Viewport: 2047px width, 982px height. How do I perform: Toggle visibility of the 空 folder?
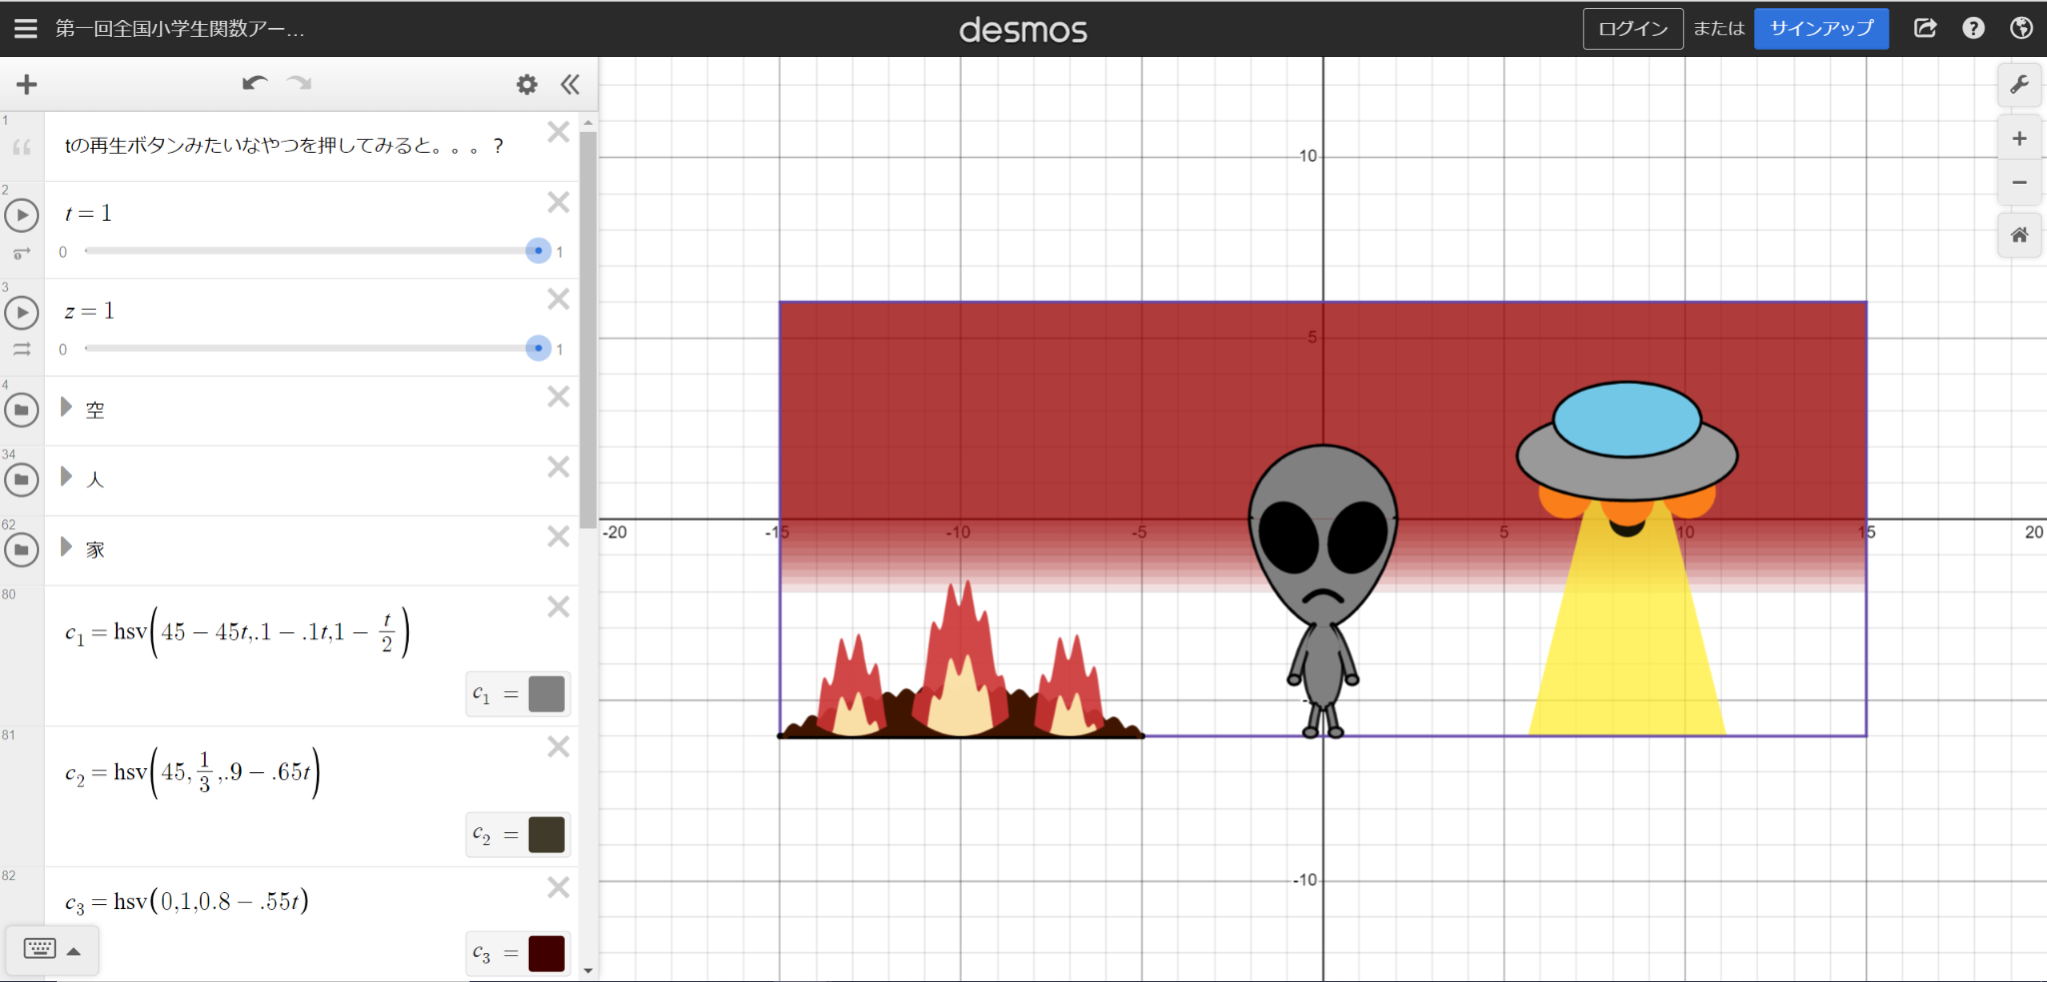click(x=22, y=410)
